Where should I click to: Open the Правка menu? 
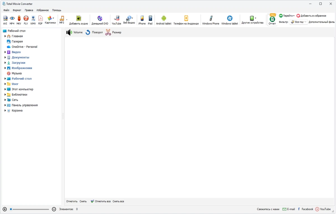(29, 10)
